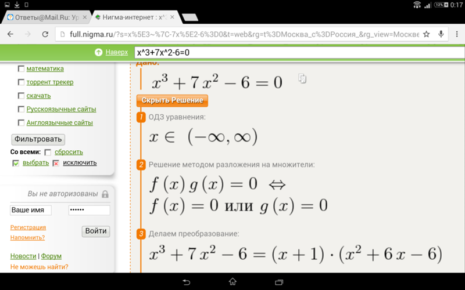Image resolution: width=465 pixels, height=290 pixels.
Task: Go back with the browser back arrow
Action: click(10, 34)
